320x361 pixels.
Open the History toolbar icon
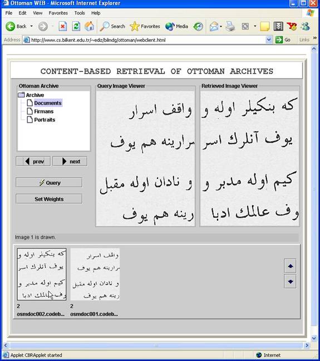click(x=198, y=27)
